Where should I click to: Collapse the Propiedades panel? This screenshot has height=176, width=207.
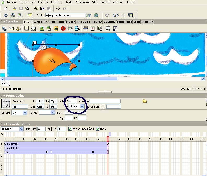(x=4, y=96)
